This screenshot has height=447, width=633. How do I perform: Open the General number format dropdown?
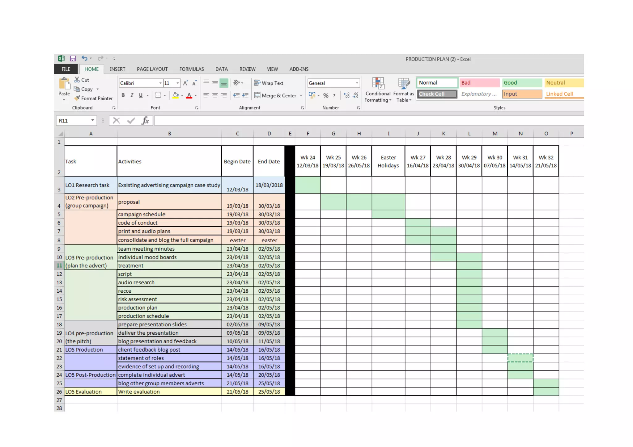tap(357, 83)
